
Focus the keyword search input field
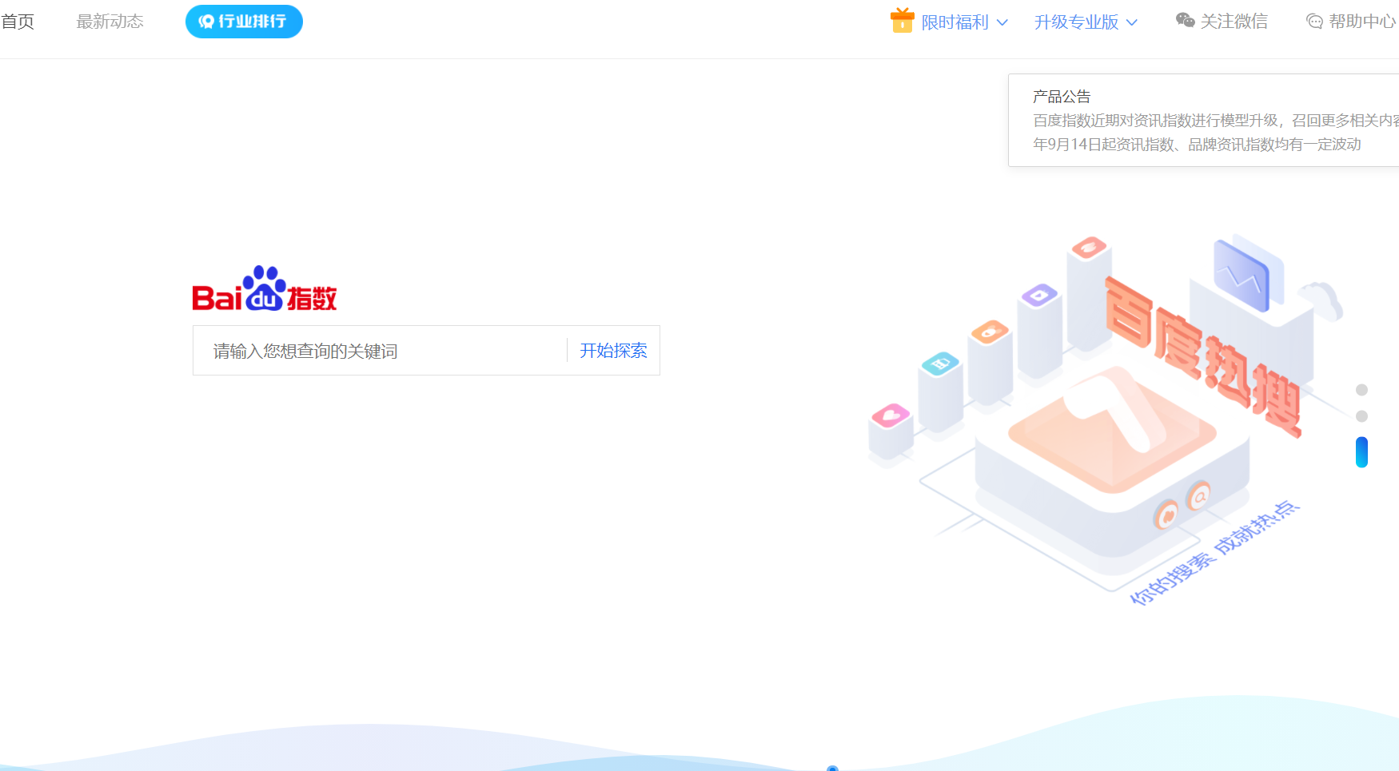pyautogui.click(x=380, y=351)
